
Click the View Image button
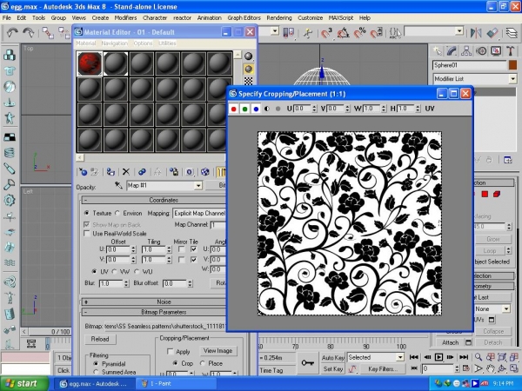coord(217,351)
